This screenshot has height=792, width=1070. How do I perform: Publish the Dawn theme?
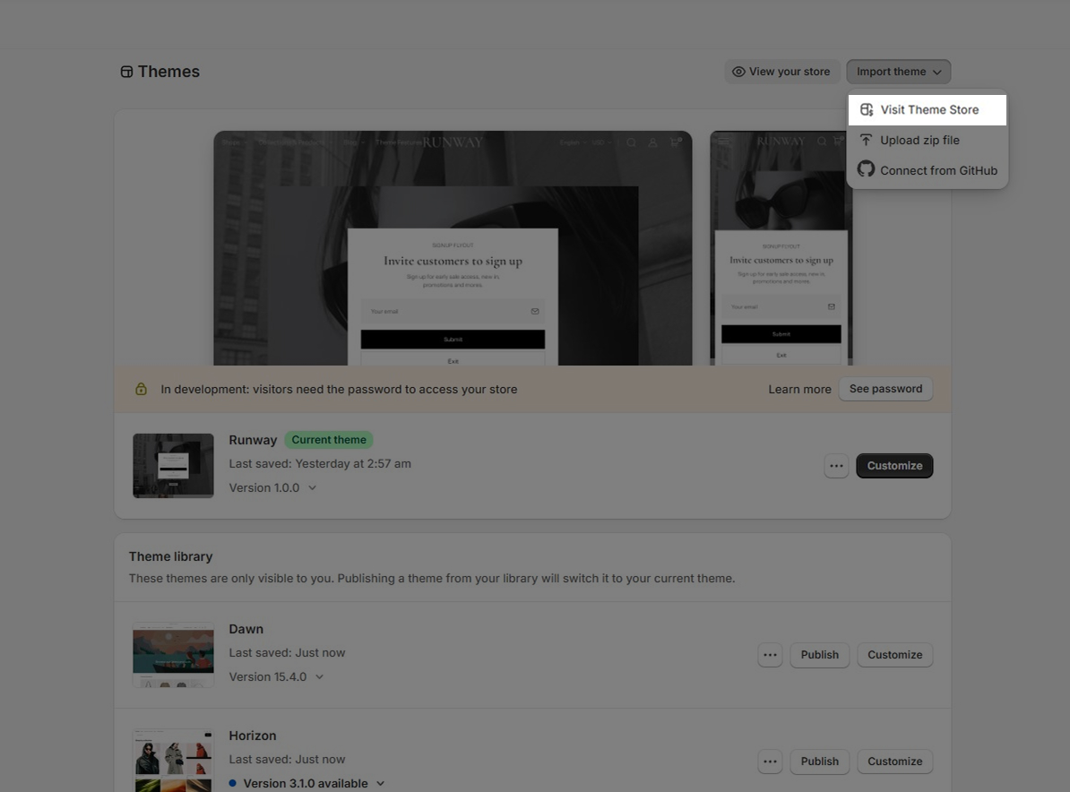click(x=819, y=655)
